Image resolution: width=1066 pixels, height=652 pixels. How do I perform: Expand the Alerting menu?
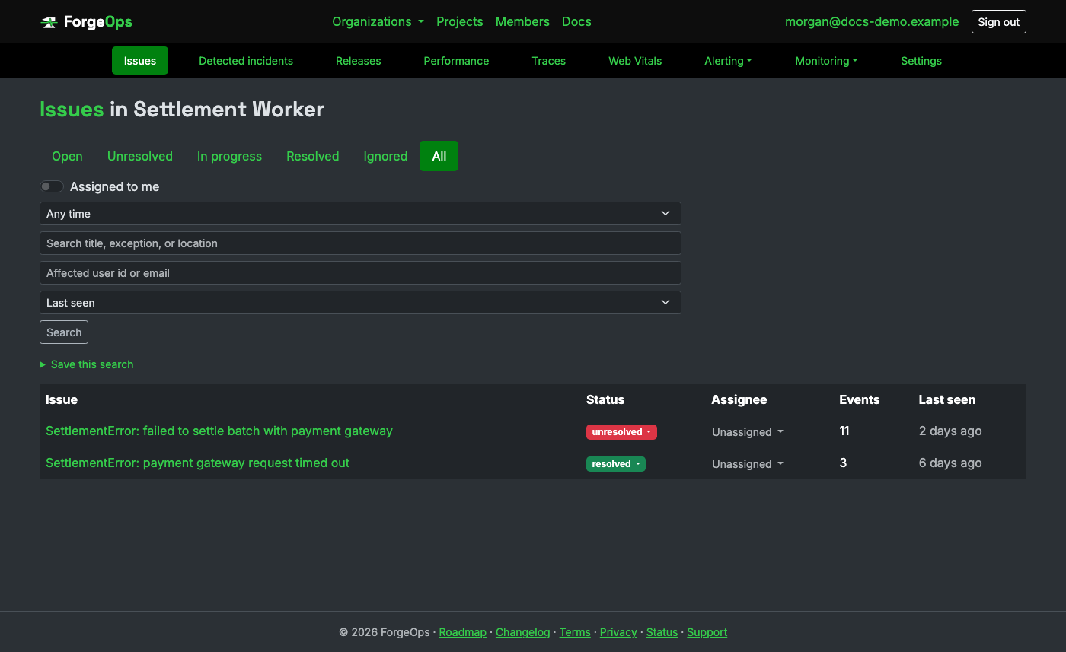(728, 61)
